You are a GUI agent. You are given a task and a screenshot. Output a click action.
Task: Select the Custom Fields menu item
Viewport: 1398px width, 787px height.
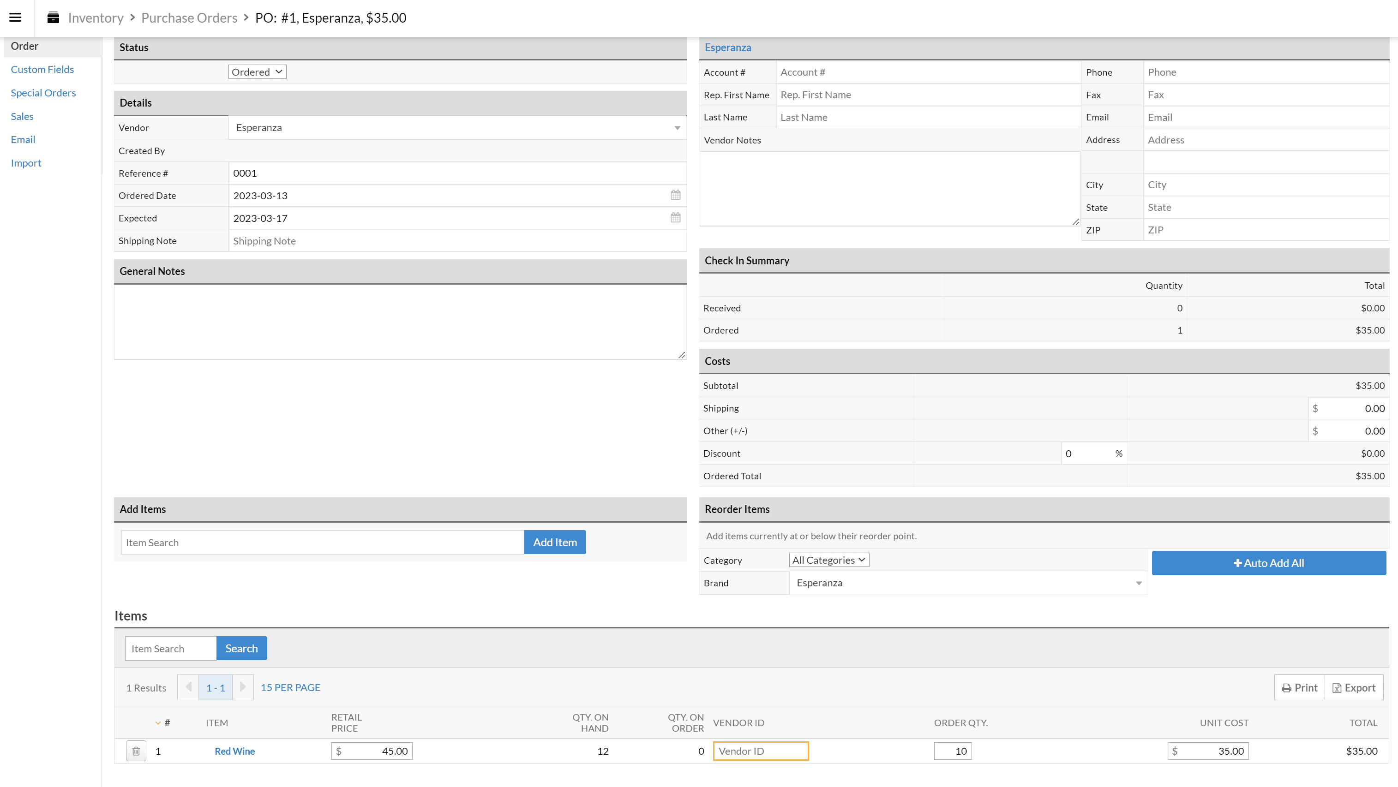42,68
